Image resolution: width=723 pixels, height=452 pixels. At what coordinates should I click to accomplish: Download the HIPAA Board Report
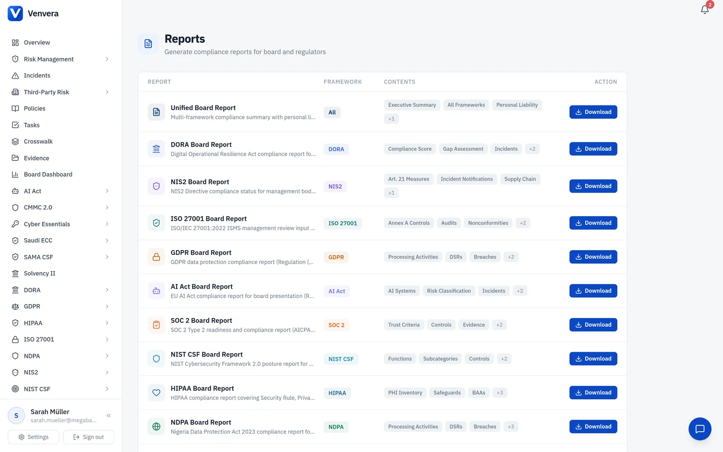click(593, 393)
